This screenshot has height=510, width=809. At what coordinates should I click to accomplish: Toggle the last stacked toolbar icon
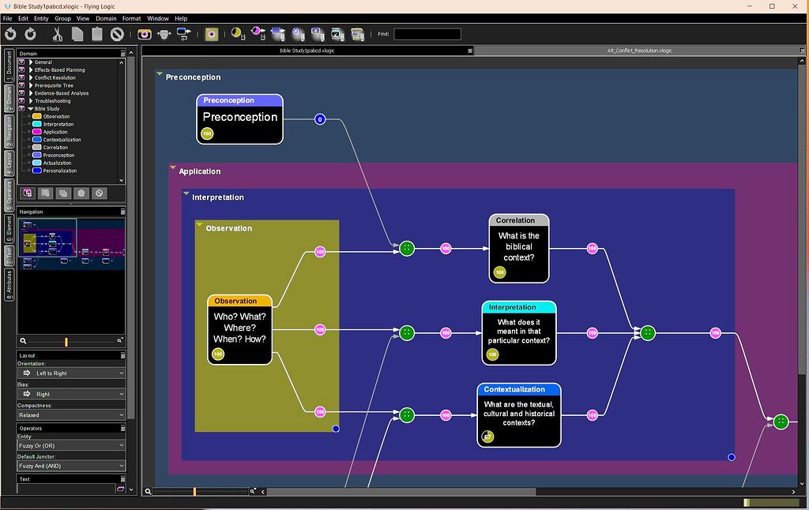pyautogui.click(x=358, y=34)
